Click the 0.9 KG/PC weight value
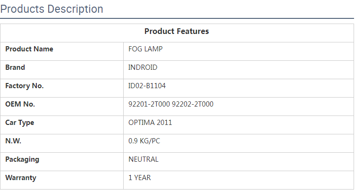Viewport: 355px width, 190px height. pyautogui.click(x=144, y=141)
